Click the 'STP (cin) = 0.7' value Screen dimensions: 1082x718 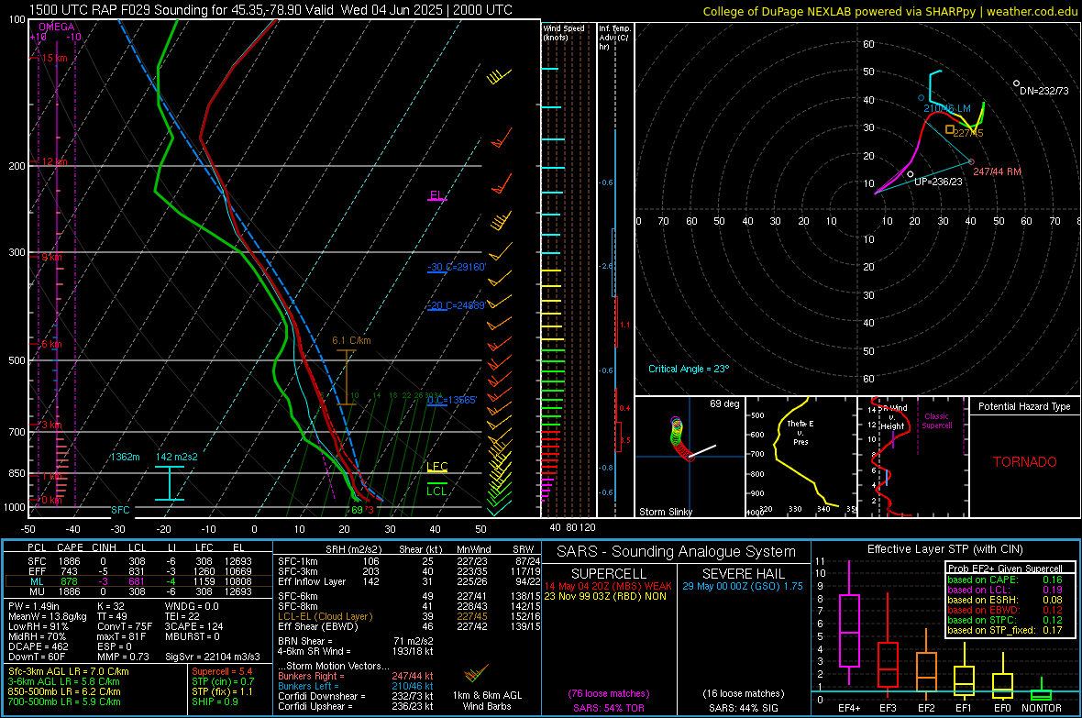(223, 681)
